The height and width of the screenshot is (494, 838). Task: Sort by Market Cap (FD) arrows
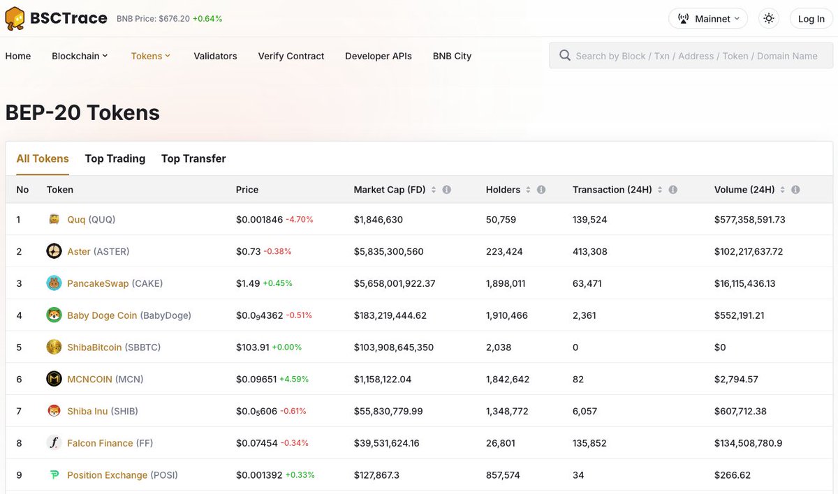434,190
